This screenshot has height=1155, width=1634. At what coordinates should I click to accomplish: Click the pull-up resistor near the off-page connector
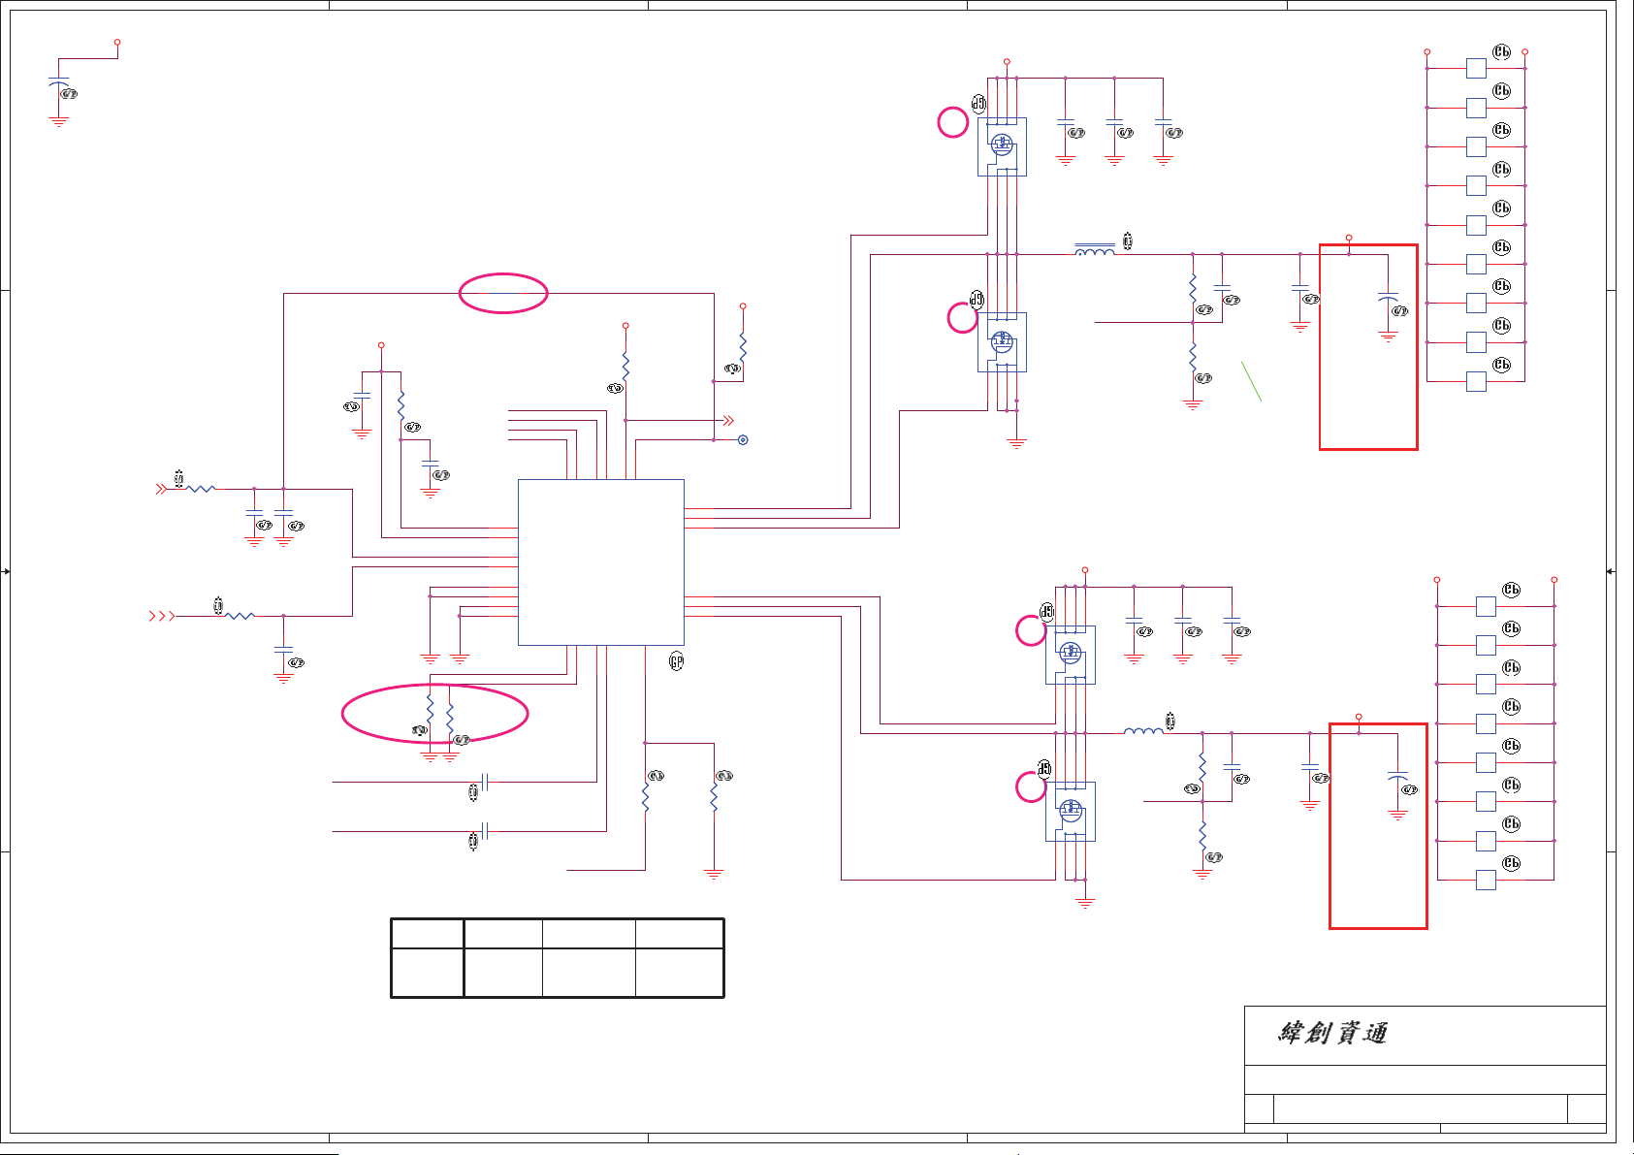[x=743, y=347]
